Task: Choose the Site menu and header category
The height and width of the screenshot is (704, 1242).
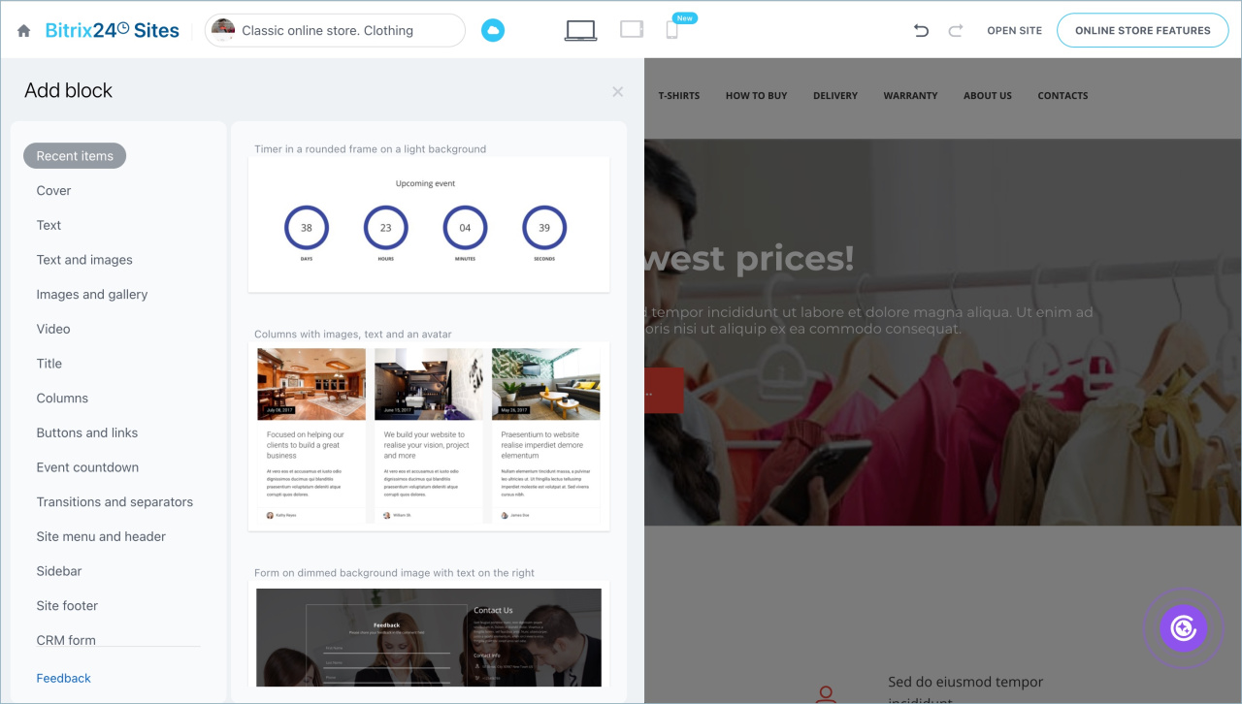Action: coord(101,536)
